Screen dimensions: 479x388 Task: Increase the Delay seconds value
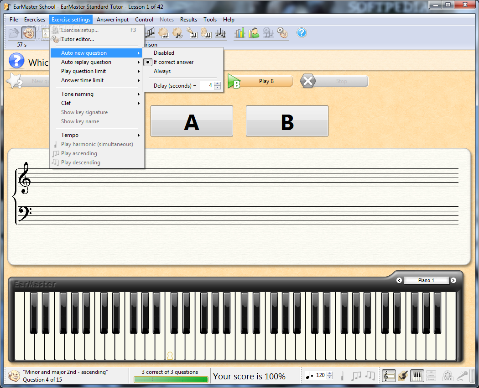pyautogui.click(x=218, y=84)
